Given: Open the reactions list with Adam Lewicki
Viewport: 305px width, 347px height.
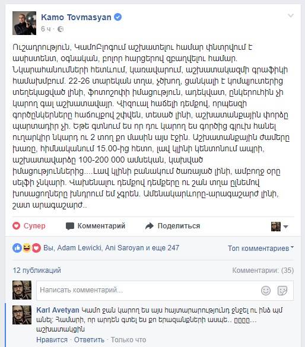Looking at the screenshot, I should coord(112,248).
